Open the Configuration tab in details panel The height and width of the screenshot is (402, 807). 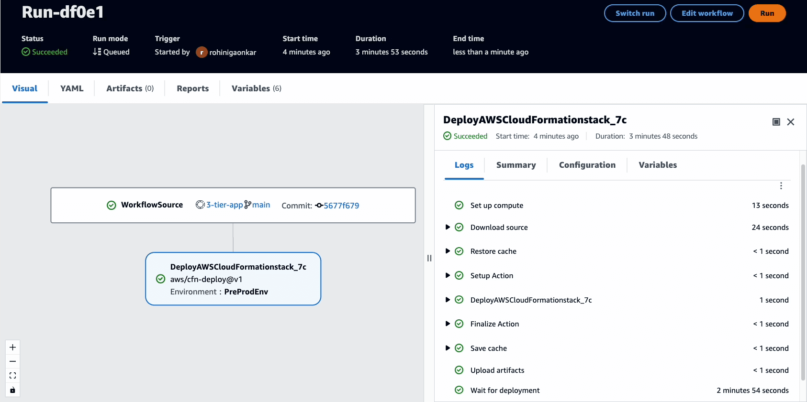tap(587, 165)
